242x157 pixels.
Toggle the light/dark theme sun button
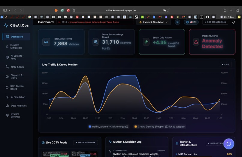pyautogui.click(x=177, y=22)
